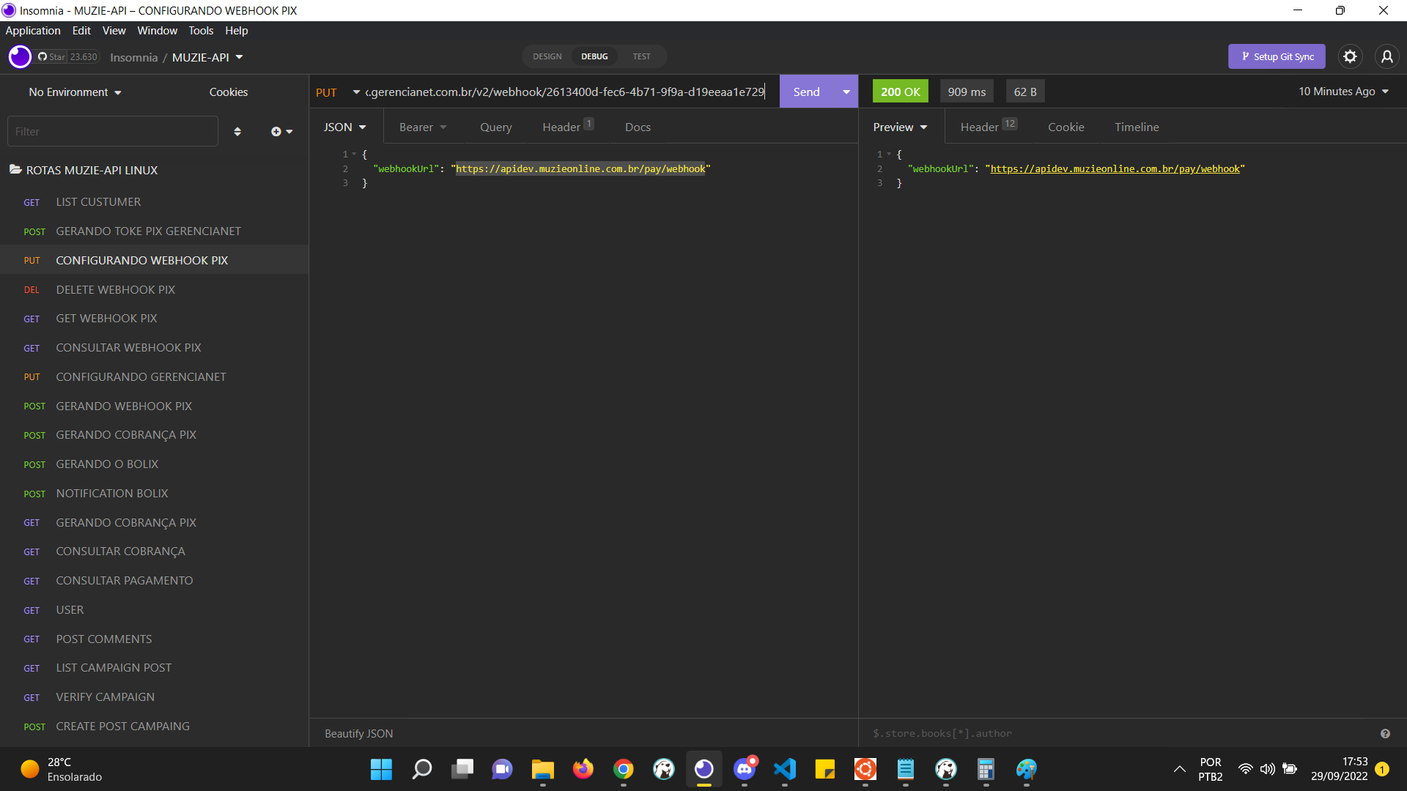Click Setup Git Sync button
1407x791 pixels.
click(1277, 56)
